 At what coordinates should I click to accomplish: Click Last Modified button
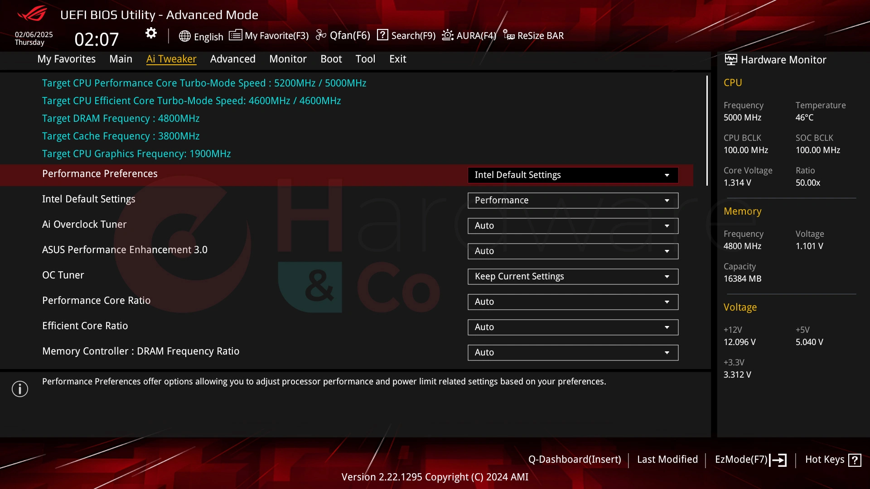coord(667,459)
